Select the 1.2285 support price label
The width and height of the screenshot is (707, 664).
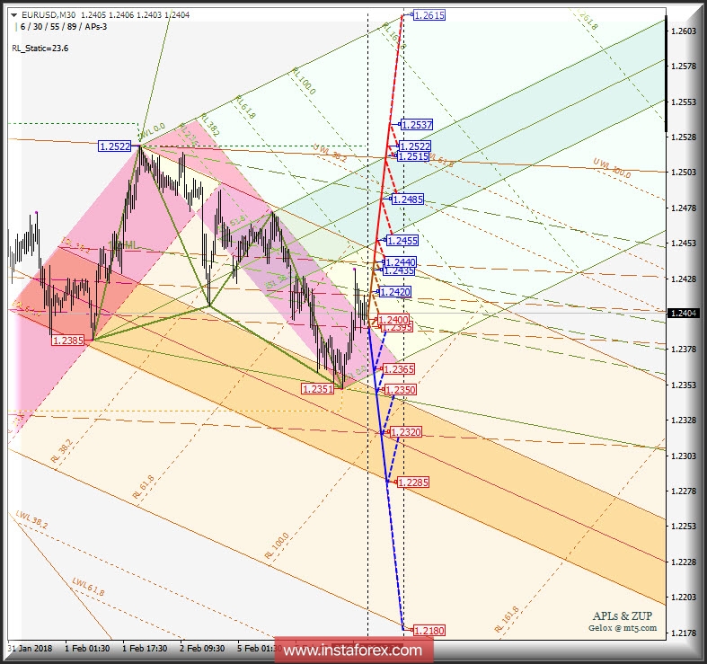point(412,483)
